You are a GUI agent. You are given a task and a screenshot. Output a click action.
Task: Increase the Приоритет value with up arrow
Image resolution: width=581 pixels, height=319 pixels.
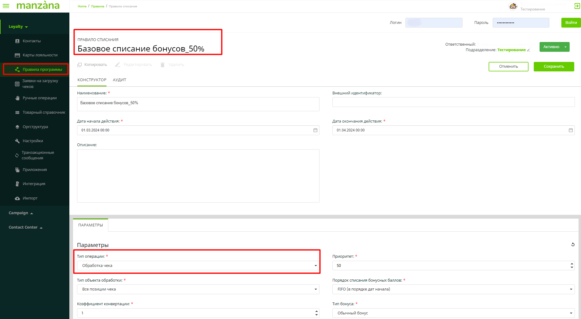click(x=572, y=264)
